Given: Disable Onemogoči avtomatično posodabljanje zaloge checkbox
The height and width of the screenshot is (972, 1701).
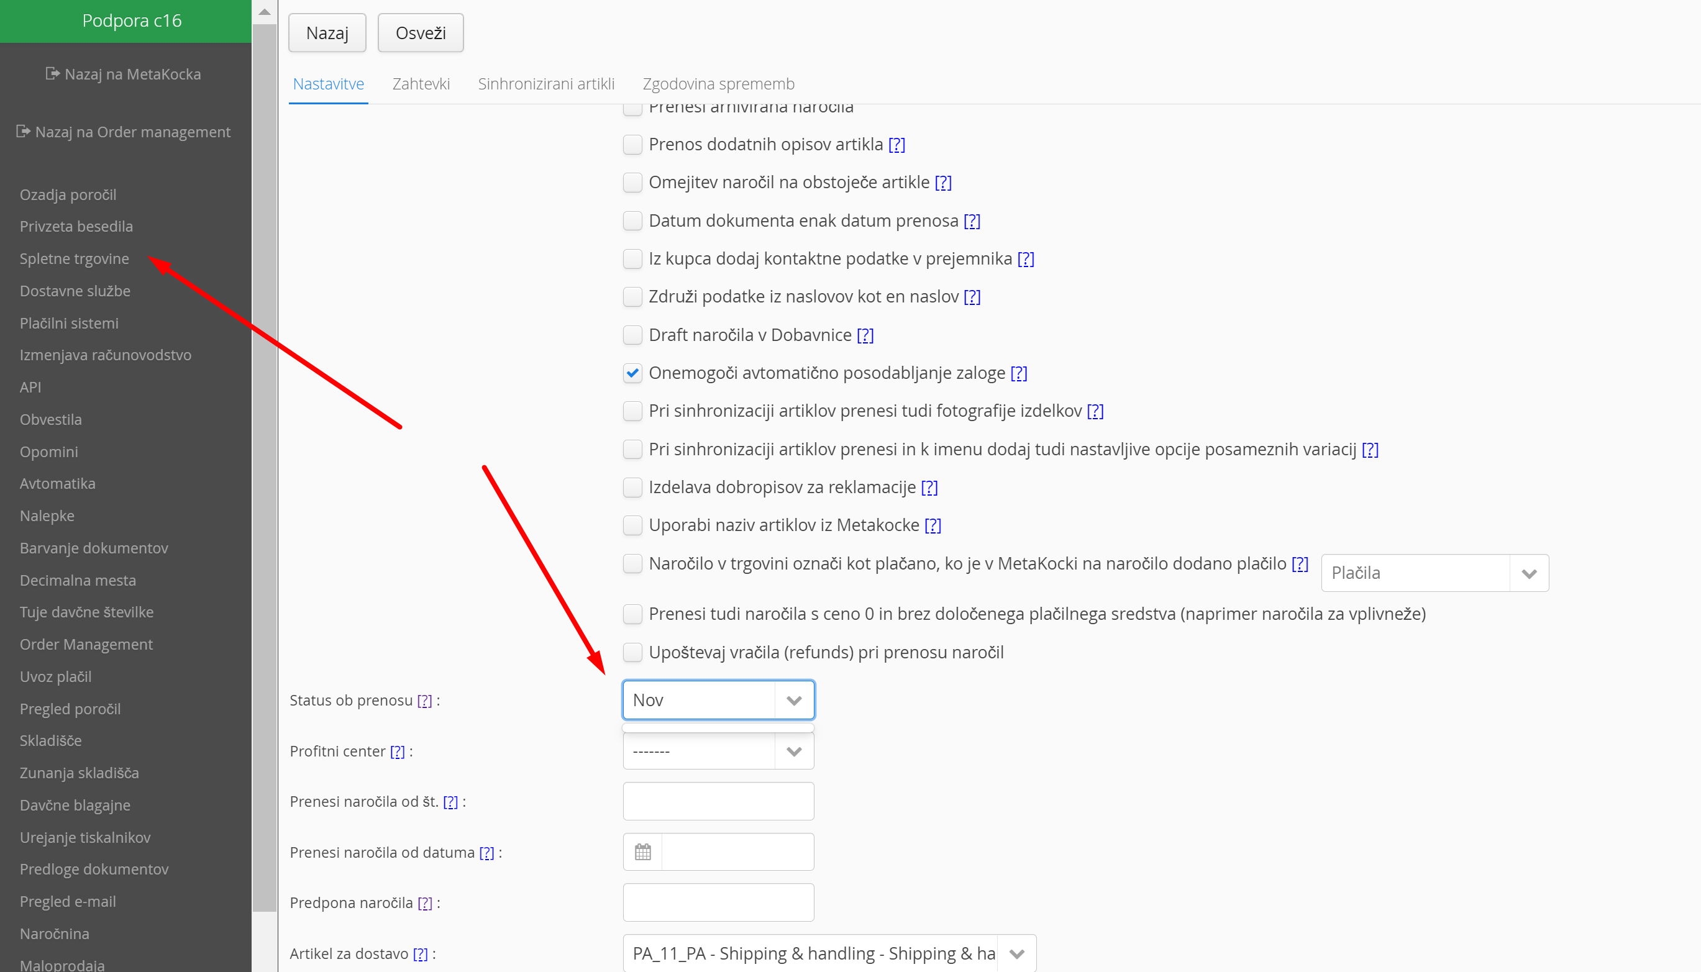Looking at the screenshot, I should (632, 373).
